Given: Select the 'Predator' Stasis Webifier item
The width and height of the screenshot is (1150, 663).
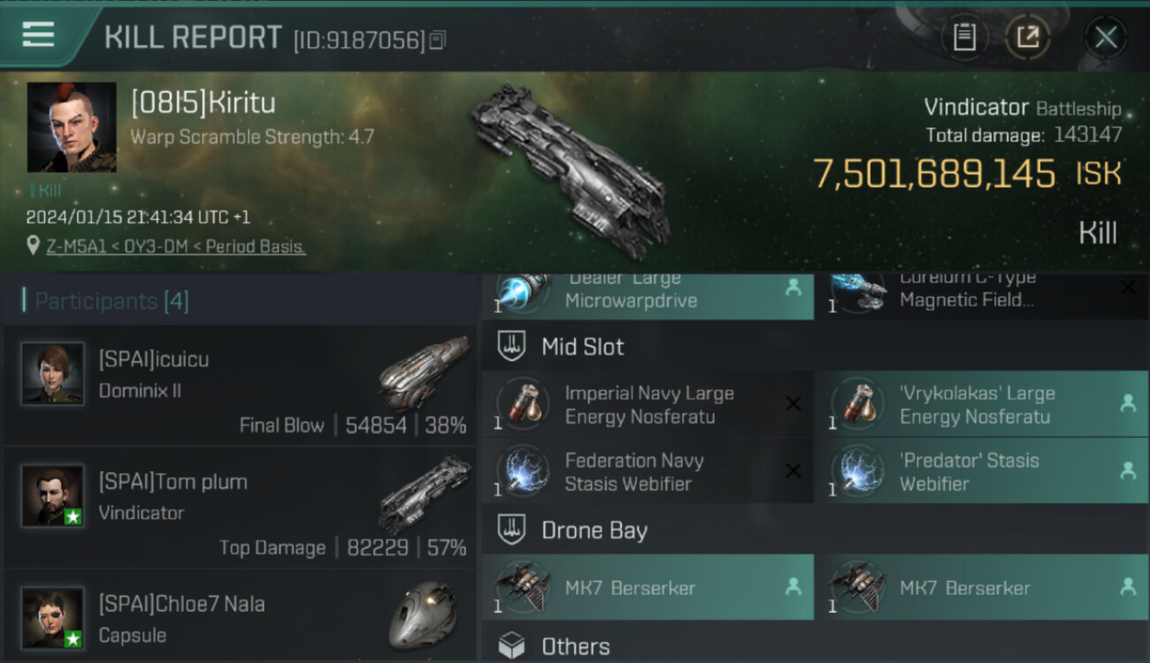Looking at the screenshot, I should pyautogui.click(x=980, y=471).
